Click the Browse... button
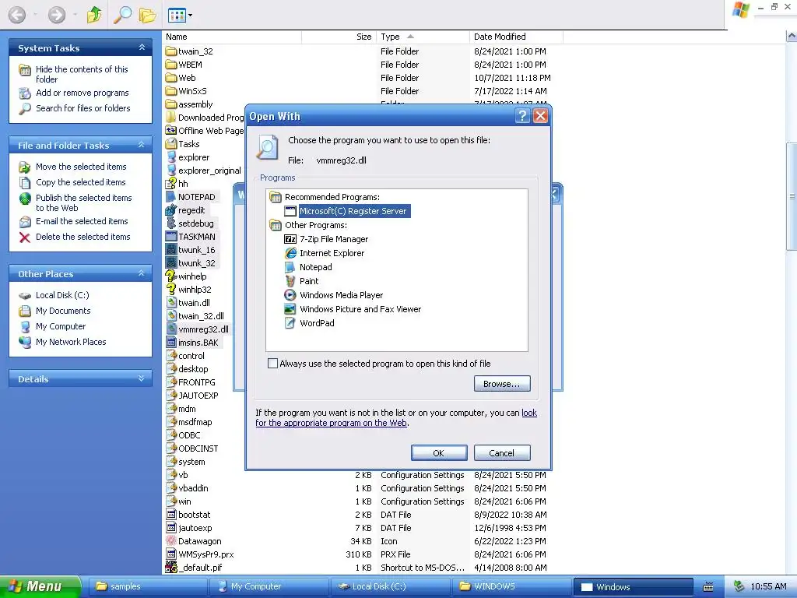The image size is (797, 598). tap(502, 384)
